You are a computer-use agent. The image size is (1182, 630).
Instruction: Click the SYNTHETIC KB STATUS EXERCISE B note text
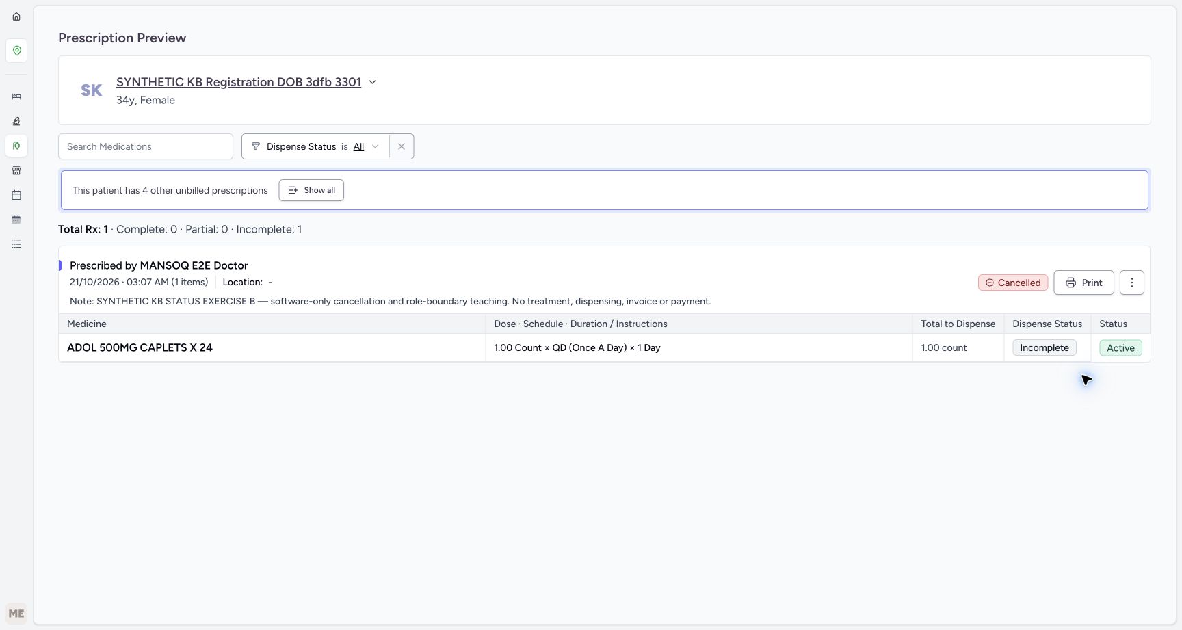390,301
